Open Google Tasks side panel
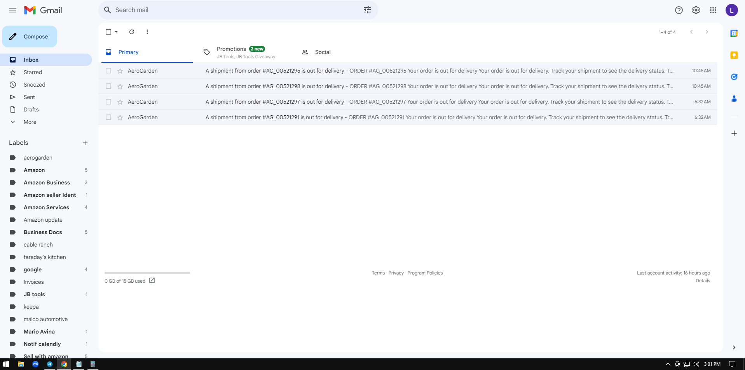 [734, 77]
